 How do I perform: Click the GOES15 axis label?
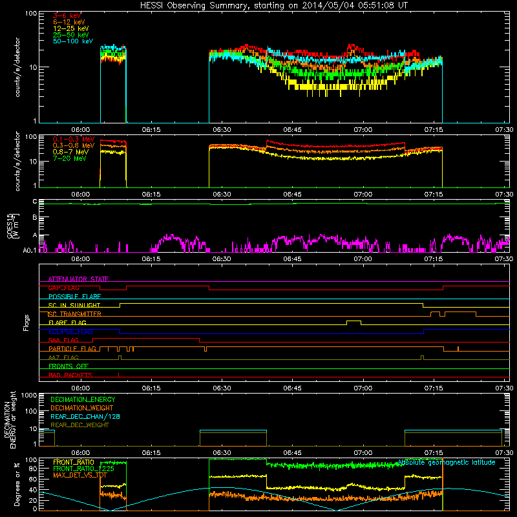(x=10, y=226)
